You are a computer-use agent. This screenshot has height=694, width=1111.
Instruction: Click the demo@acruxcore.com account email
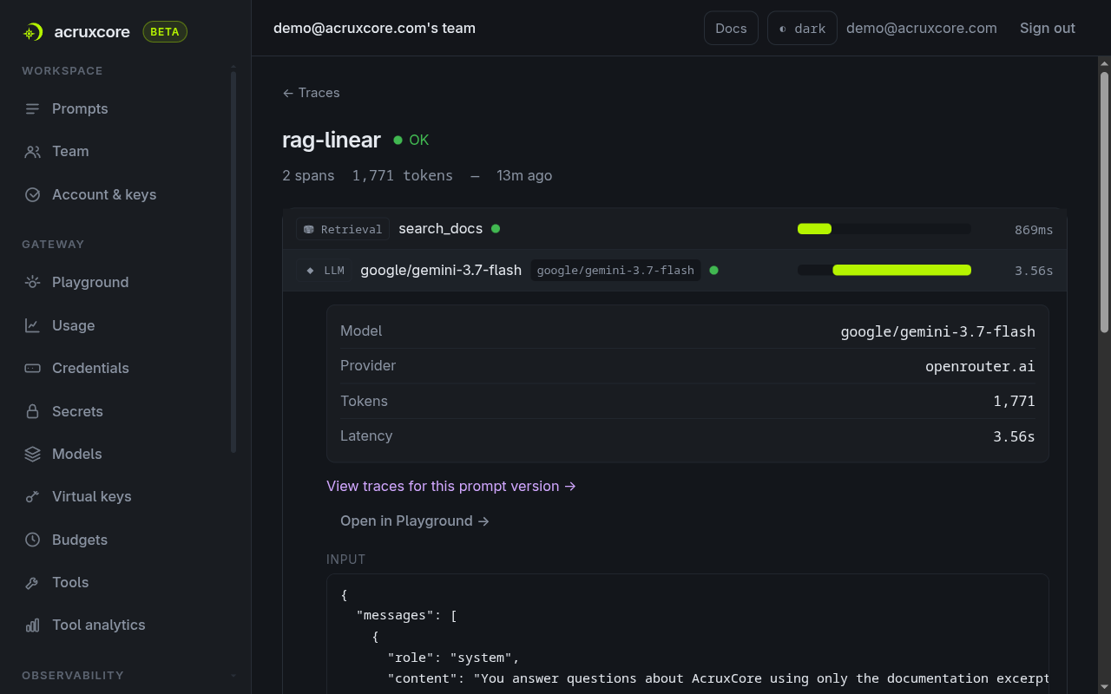pyautogui.click(x=922, y=28)
